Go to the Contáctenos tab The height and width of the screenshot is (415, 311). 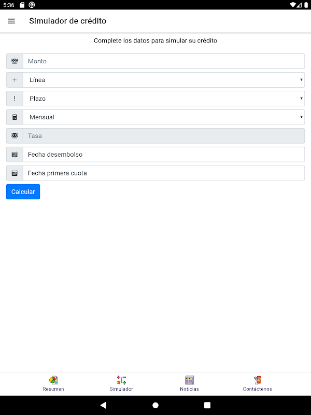point(257,383)
